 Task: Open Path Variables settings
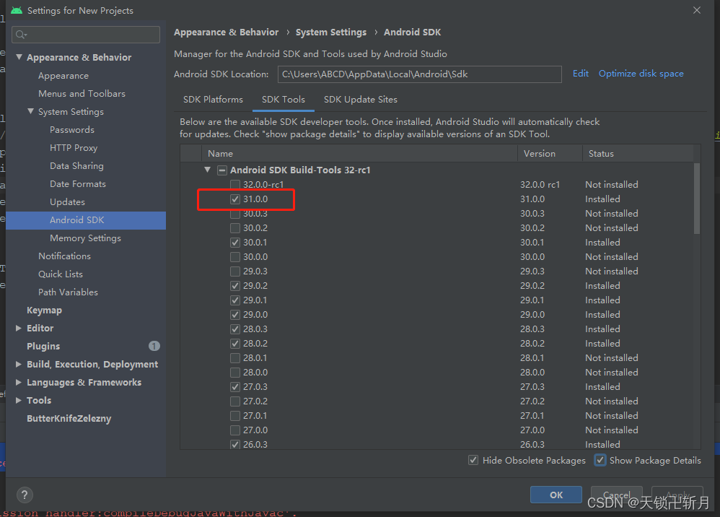[68, 292]
